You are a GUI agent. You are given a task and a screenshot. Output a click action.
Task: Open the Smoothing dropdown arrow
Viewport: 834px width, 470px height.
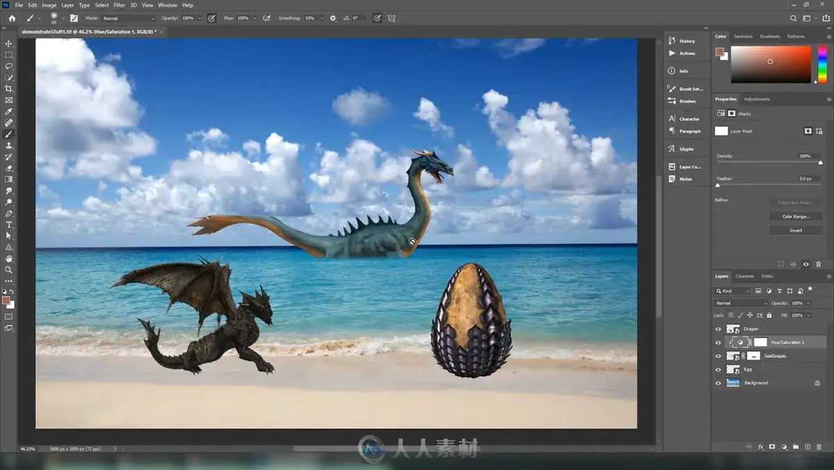pyautogui.click(x=320, y=18)
